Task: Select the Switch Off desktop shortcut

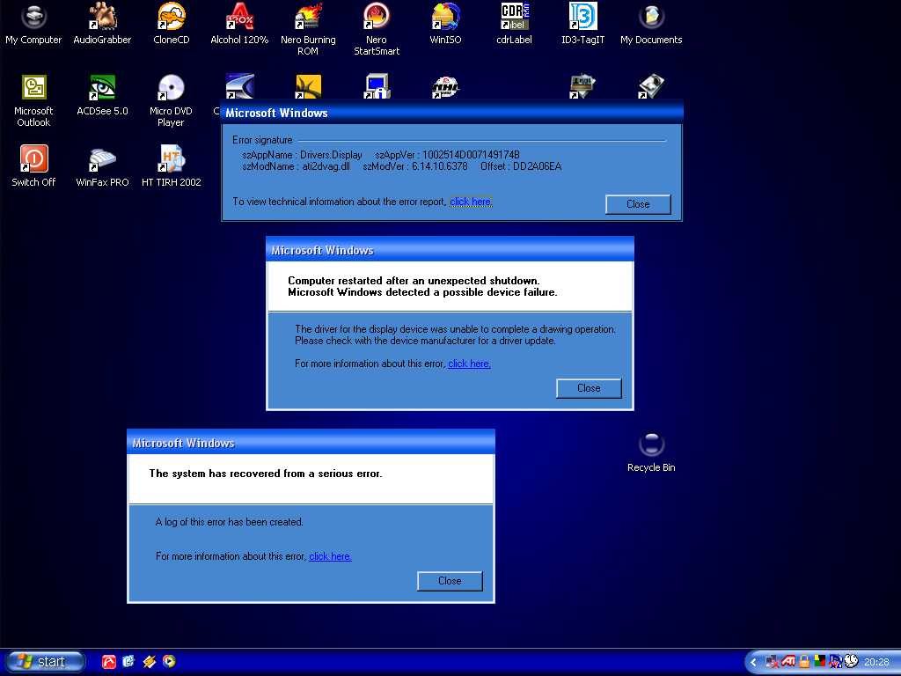Action: click(33, 159)
